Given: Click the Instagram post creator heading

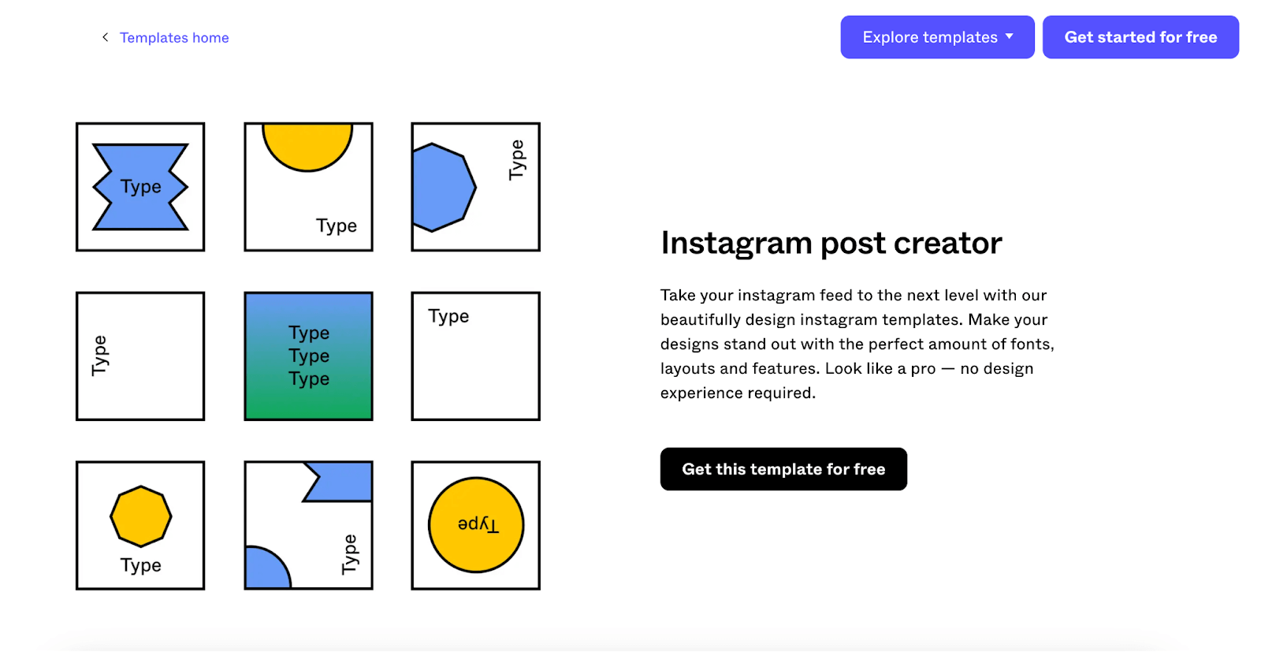Looking at the screenshot, I should pos(830,243).
